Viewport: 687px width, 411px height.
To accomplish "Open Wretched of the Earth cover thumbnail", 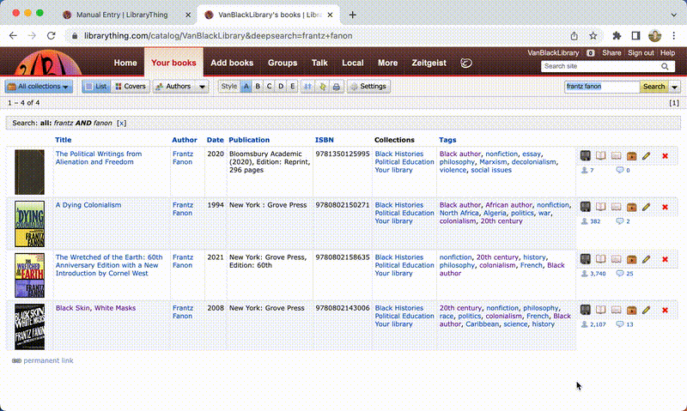I will point(29,275).
